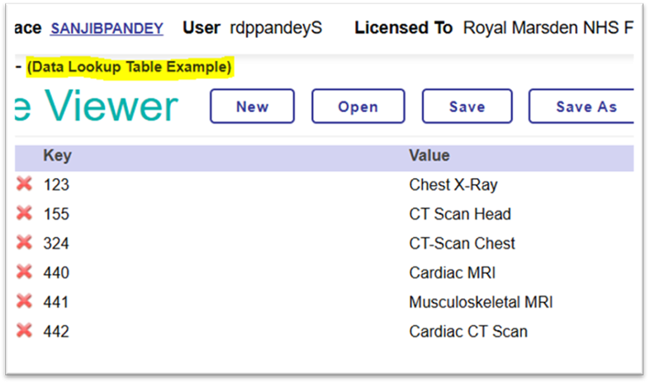The height and width of the screenshot is (383, 650).
Task: Select the Chest X-Ray value cell
Action: point(453,185)
